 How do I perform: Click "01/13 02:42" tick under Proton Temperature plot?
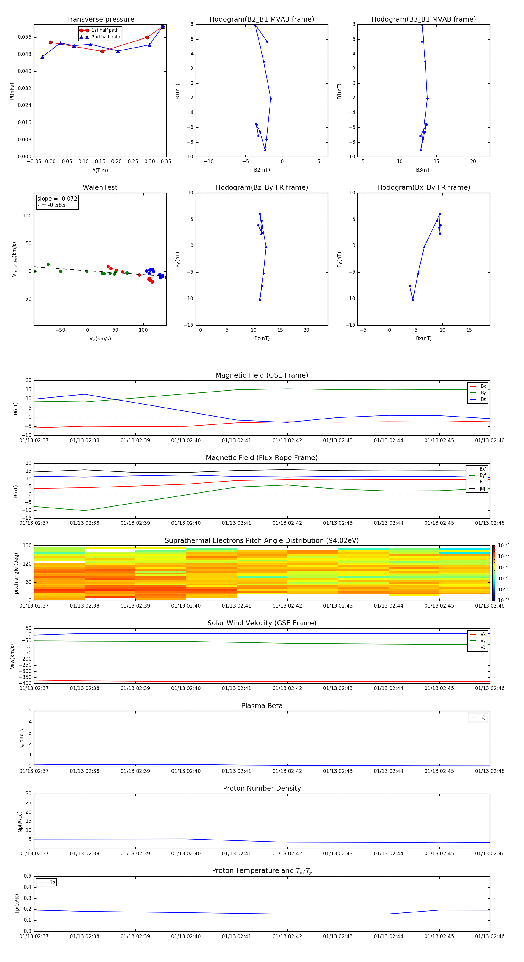[287, 936]
